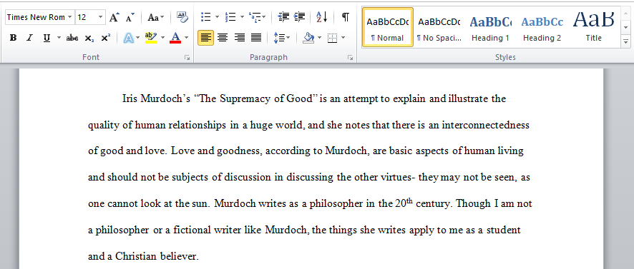
Task: Apply the Heading 2 style
Action: coord(542,27)
